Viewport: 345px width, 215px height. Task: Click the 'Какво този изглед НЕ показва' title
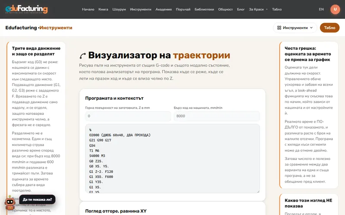[308, 203]
